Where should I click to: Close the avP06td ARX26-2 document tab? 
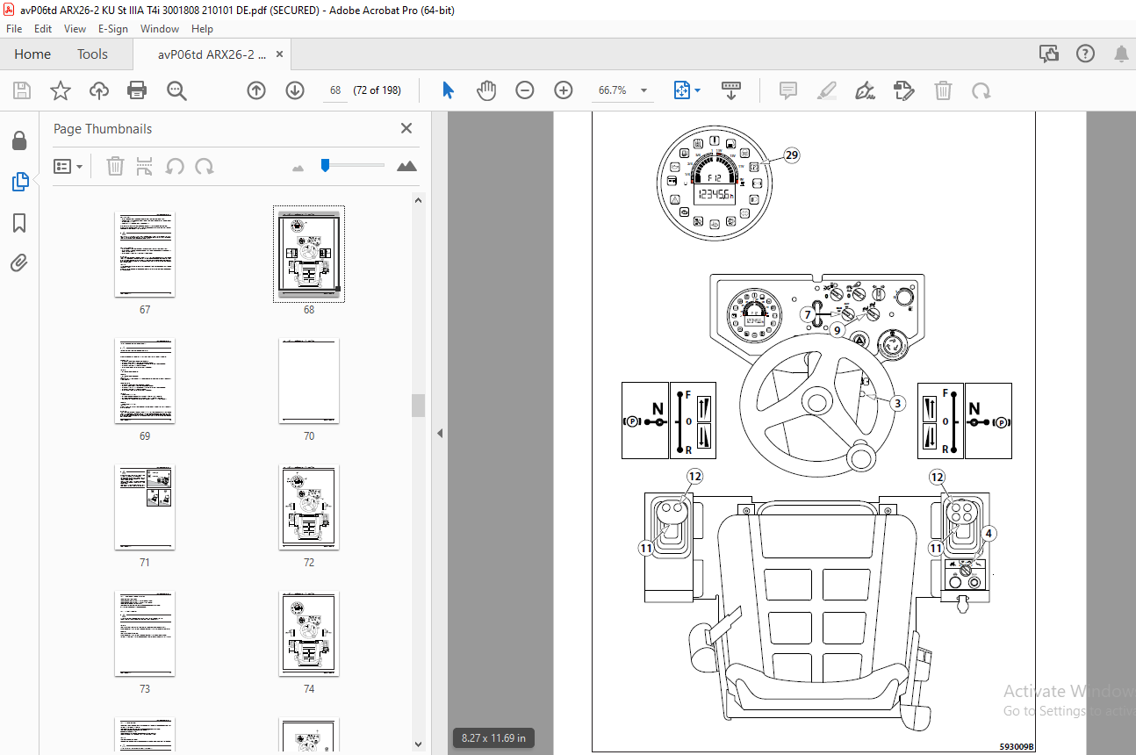tap(280, 54)
